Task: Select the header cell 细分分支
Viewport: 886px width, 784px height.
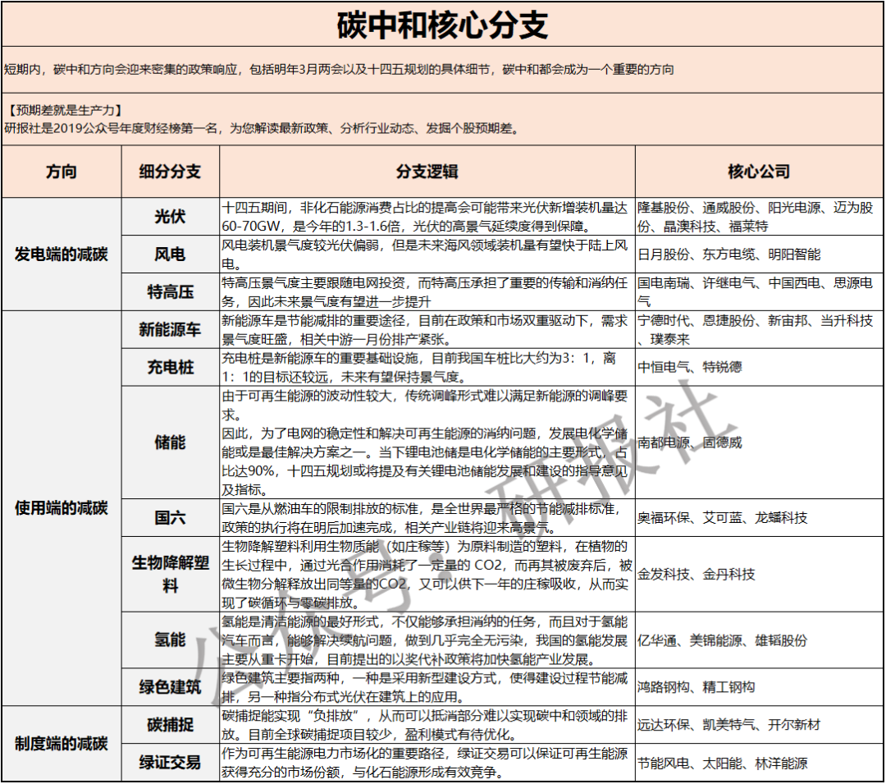Action: pyautogui.click(x=170, y=172)
